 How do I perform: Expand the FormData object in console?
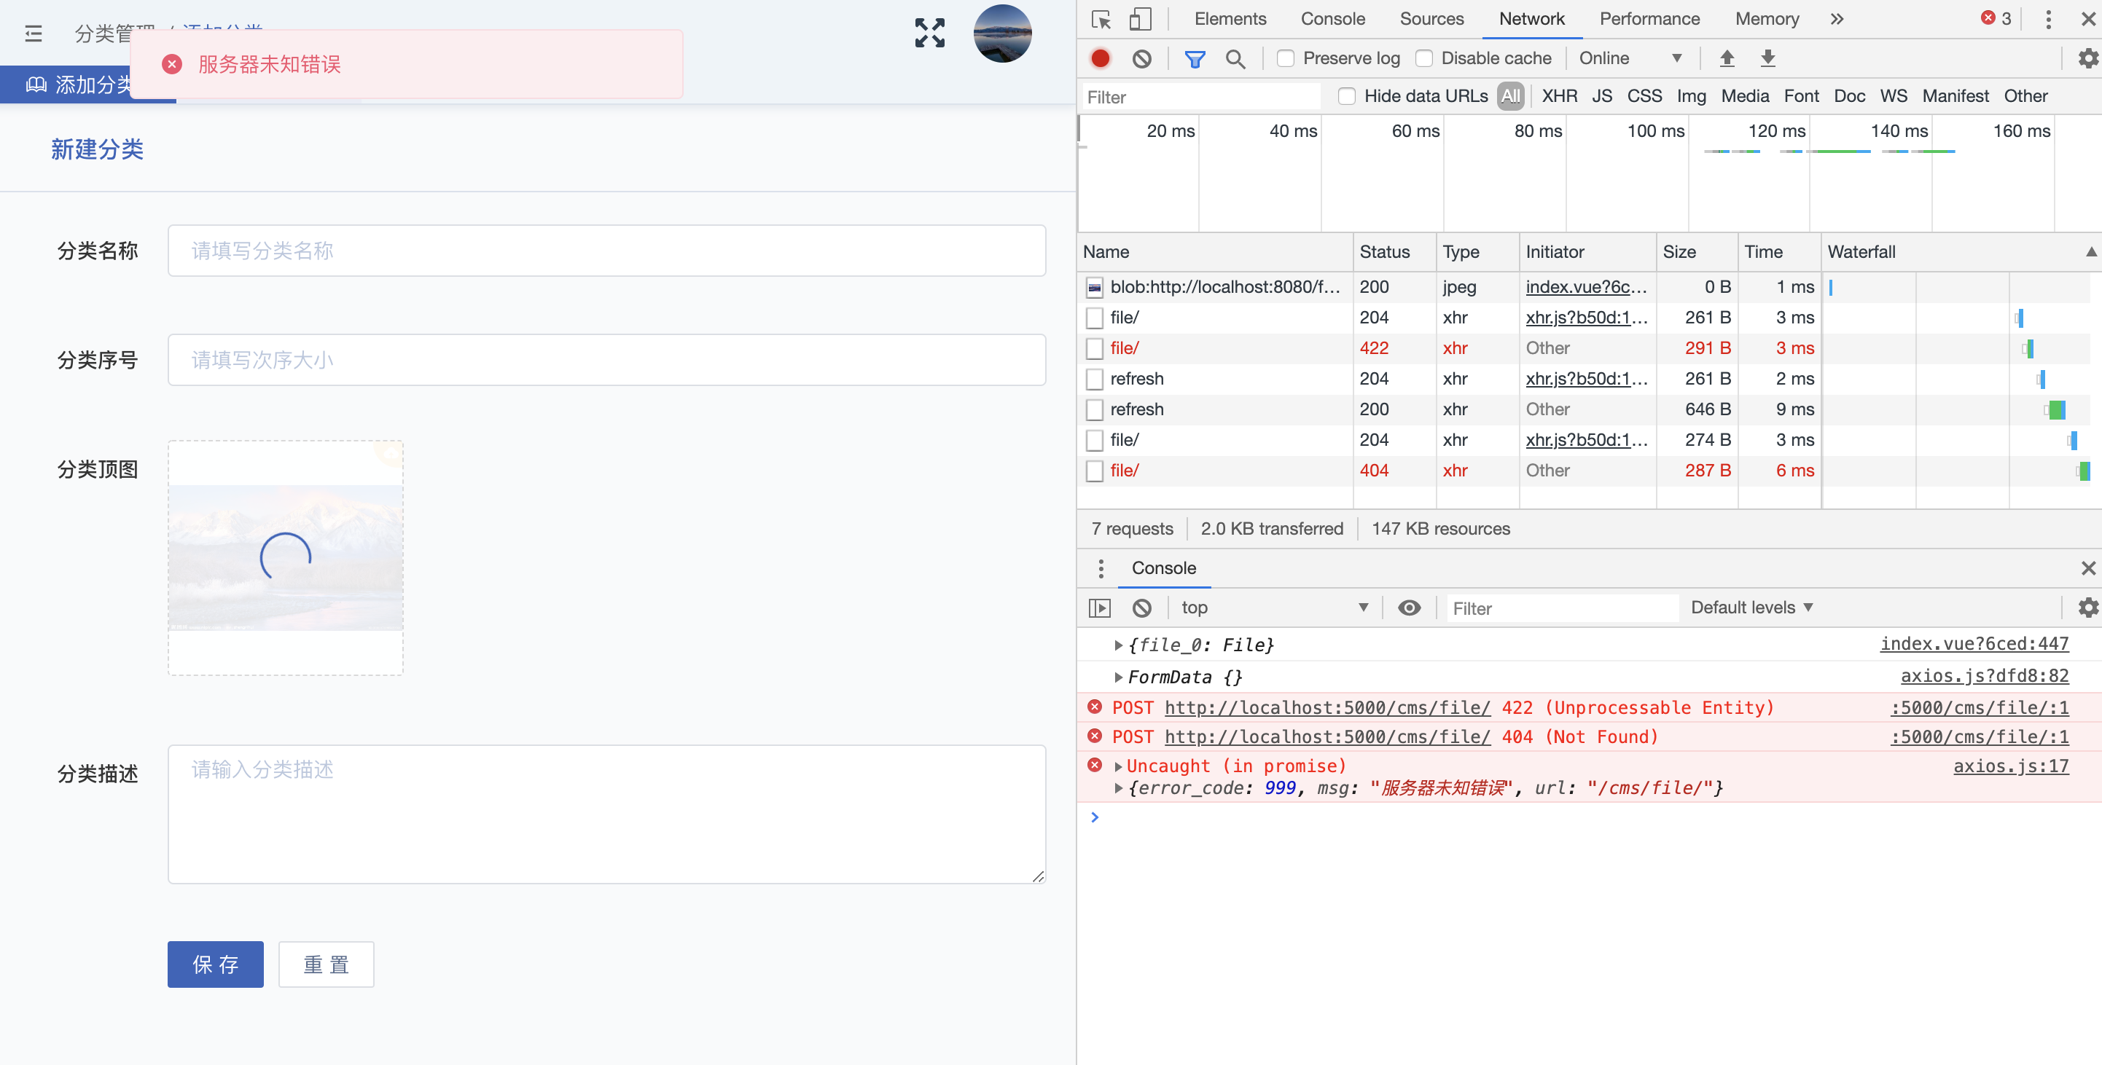1118,676
